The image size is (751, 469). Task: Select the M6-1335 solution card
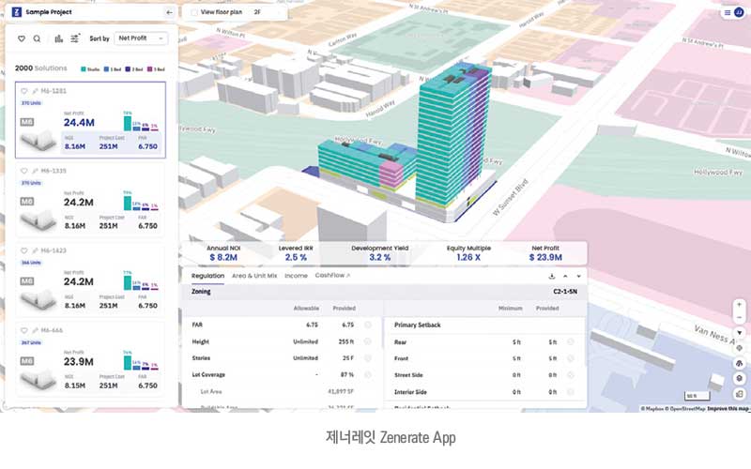91,199
